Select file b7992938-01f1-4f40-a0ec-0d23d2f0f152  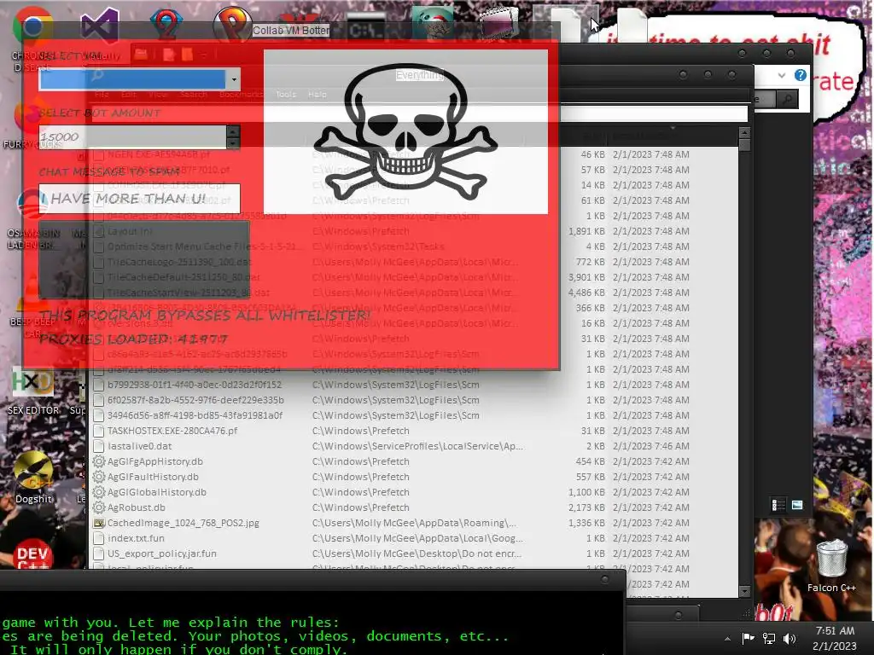coord(195,385)
